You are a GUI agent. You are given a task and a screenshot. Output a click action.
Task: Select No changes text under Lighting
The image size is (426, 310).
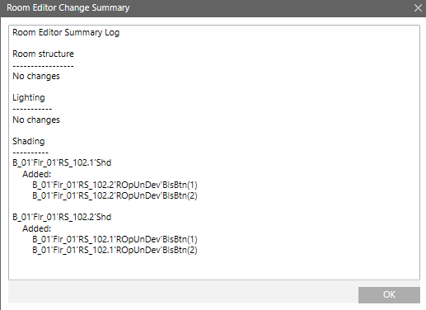36,120
